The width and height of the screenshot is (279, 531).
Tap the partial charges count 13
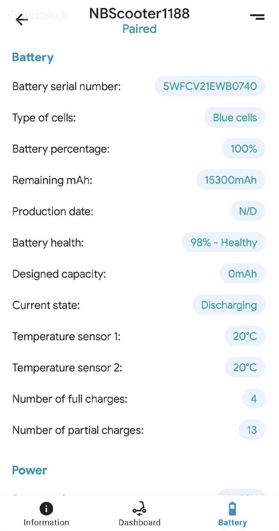tap(252, 430)
